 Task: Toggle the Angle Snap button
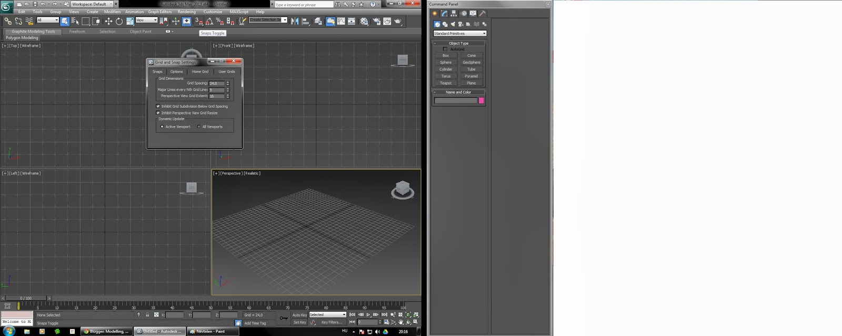point(209,21)
